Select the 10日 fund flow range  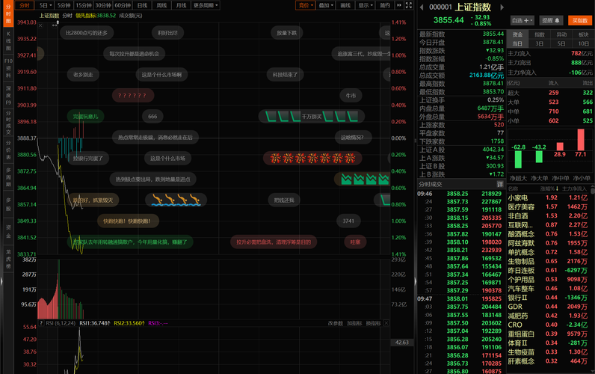click(x=584, y=43)
